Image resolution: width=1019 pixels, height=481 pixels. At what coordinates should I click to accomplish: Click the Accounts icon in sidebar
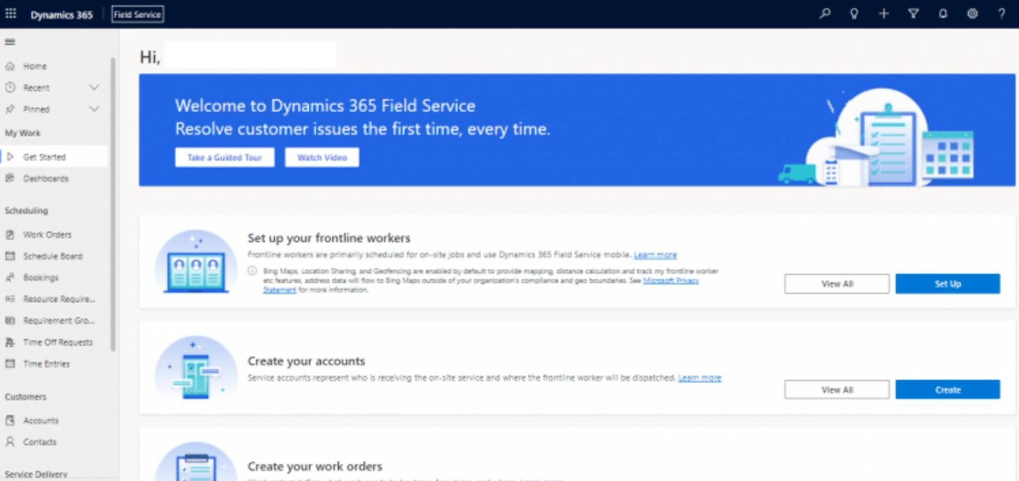(10, 421)
